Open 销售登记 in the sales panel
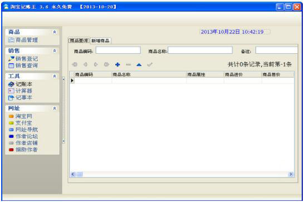The image size is (304, 202). tap(23, 59)
